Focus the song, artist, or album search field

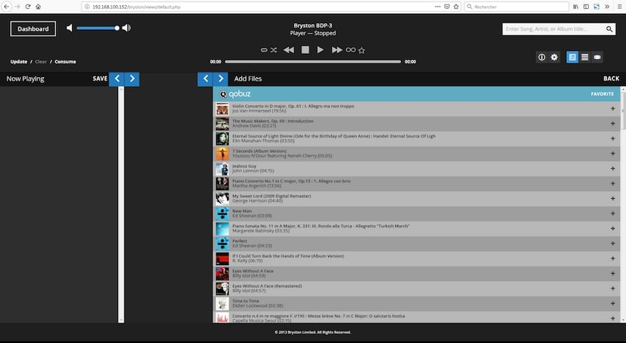click(553, 28)
